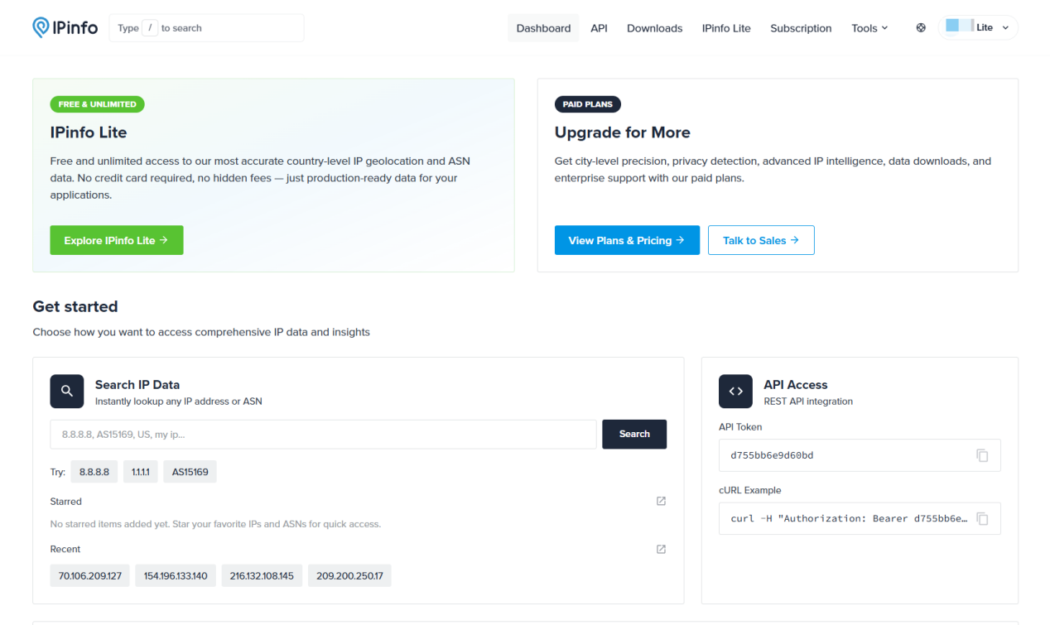The height and width of the screenshot is (625, 1050).
Task: Open the API nav item
Action: 599,28
